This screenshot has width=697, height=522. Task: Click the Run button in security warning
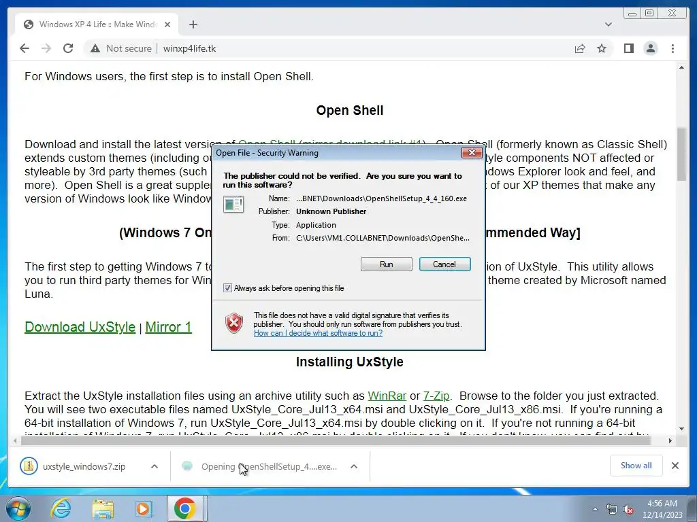(387, 264)
